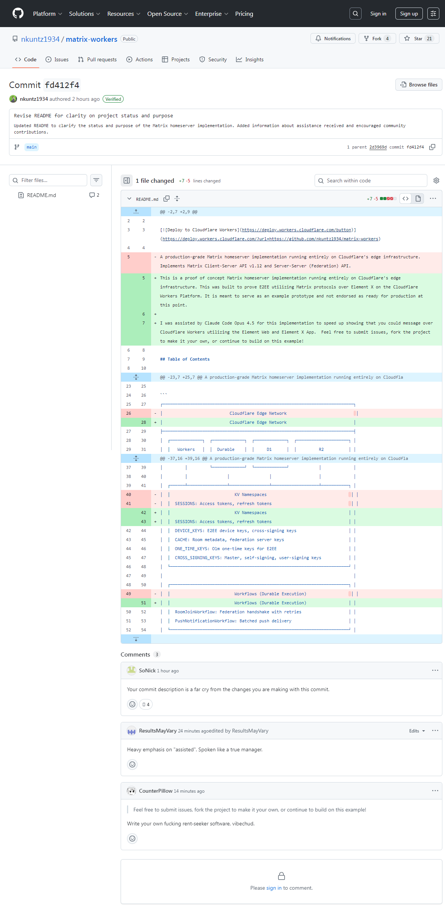The width and height of the screenshot is (445, 913).
Task: Open the header appearance settings icon
Action: point(433,14)
